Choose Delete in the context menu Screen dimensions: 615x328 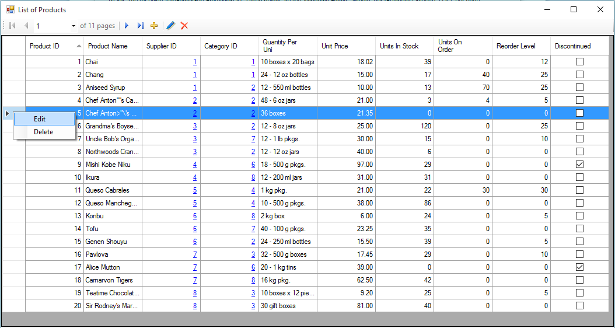44,132
